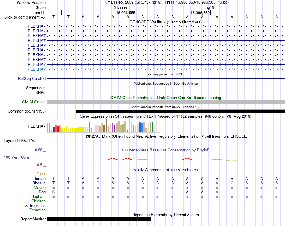
Task: Click the '-4.5 _' PhyloP lower bound value
Action: click(40, 165)
